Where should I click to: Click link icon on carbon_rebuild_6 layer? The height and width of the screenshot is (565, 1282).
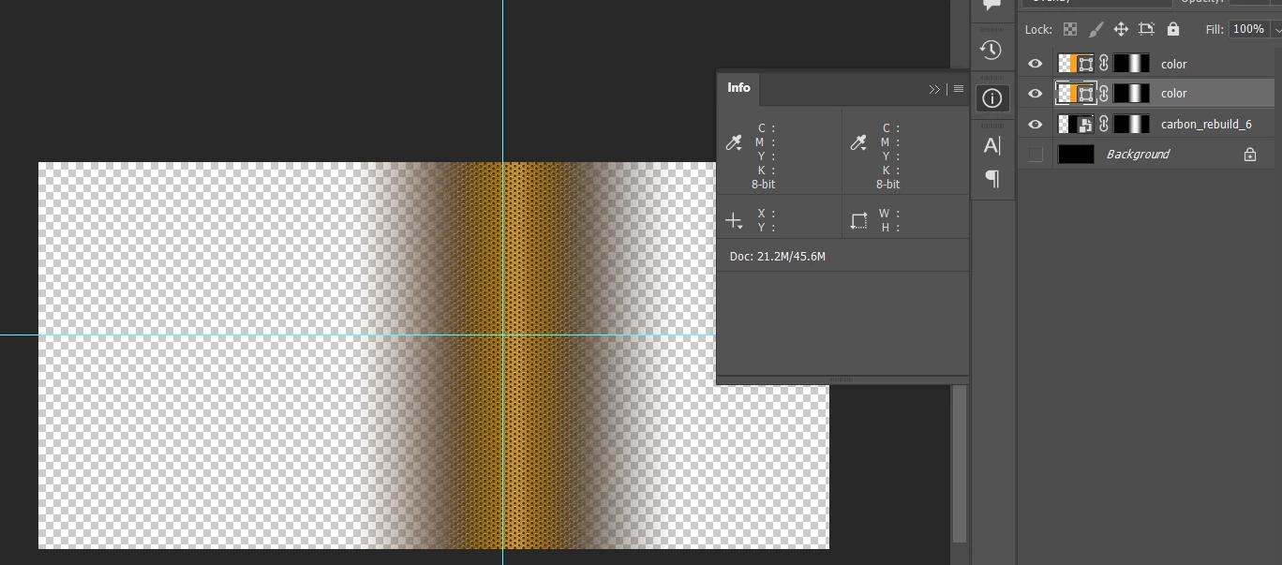pyautogui.click(x=1104, y=124)
